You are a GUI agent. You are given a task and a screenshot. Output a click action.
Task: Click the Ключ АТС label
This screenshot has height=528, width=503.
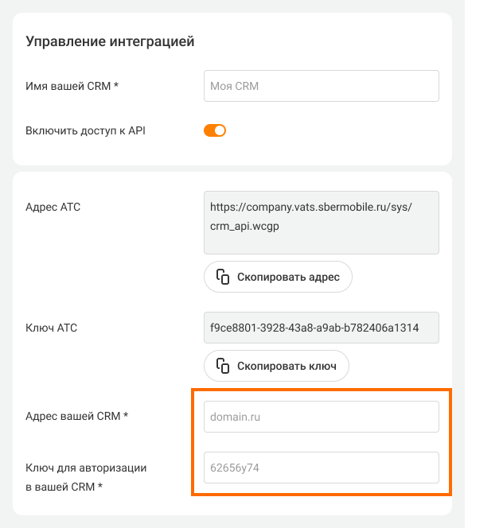52,328
